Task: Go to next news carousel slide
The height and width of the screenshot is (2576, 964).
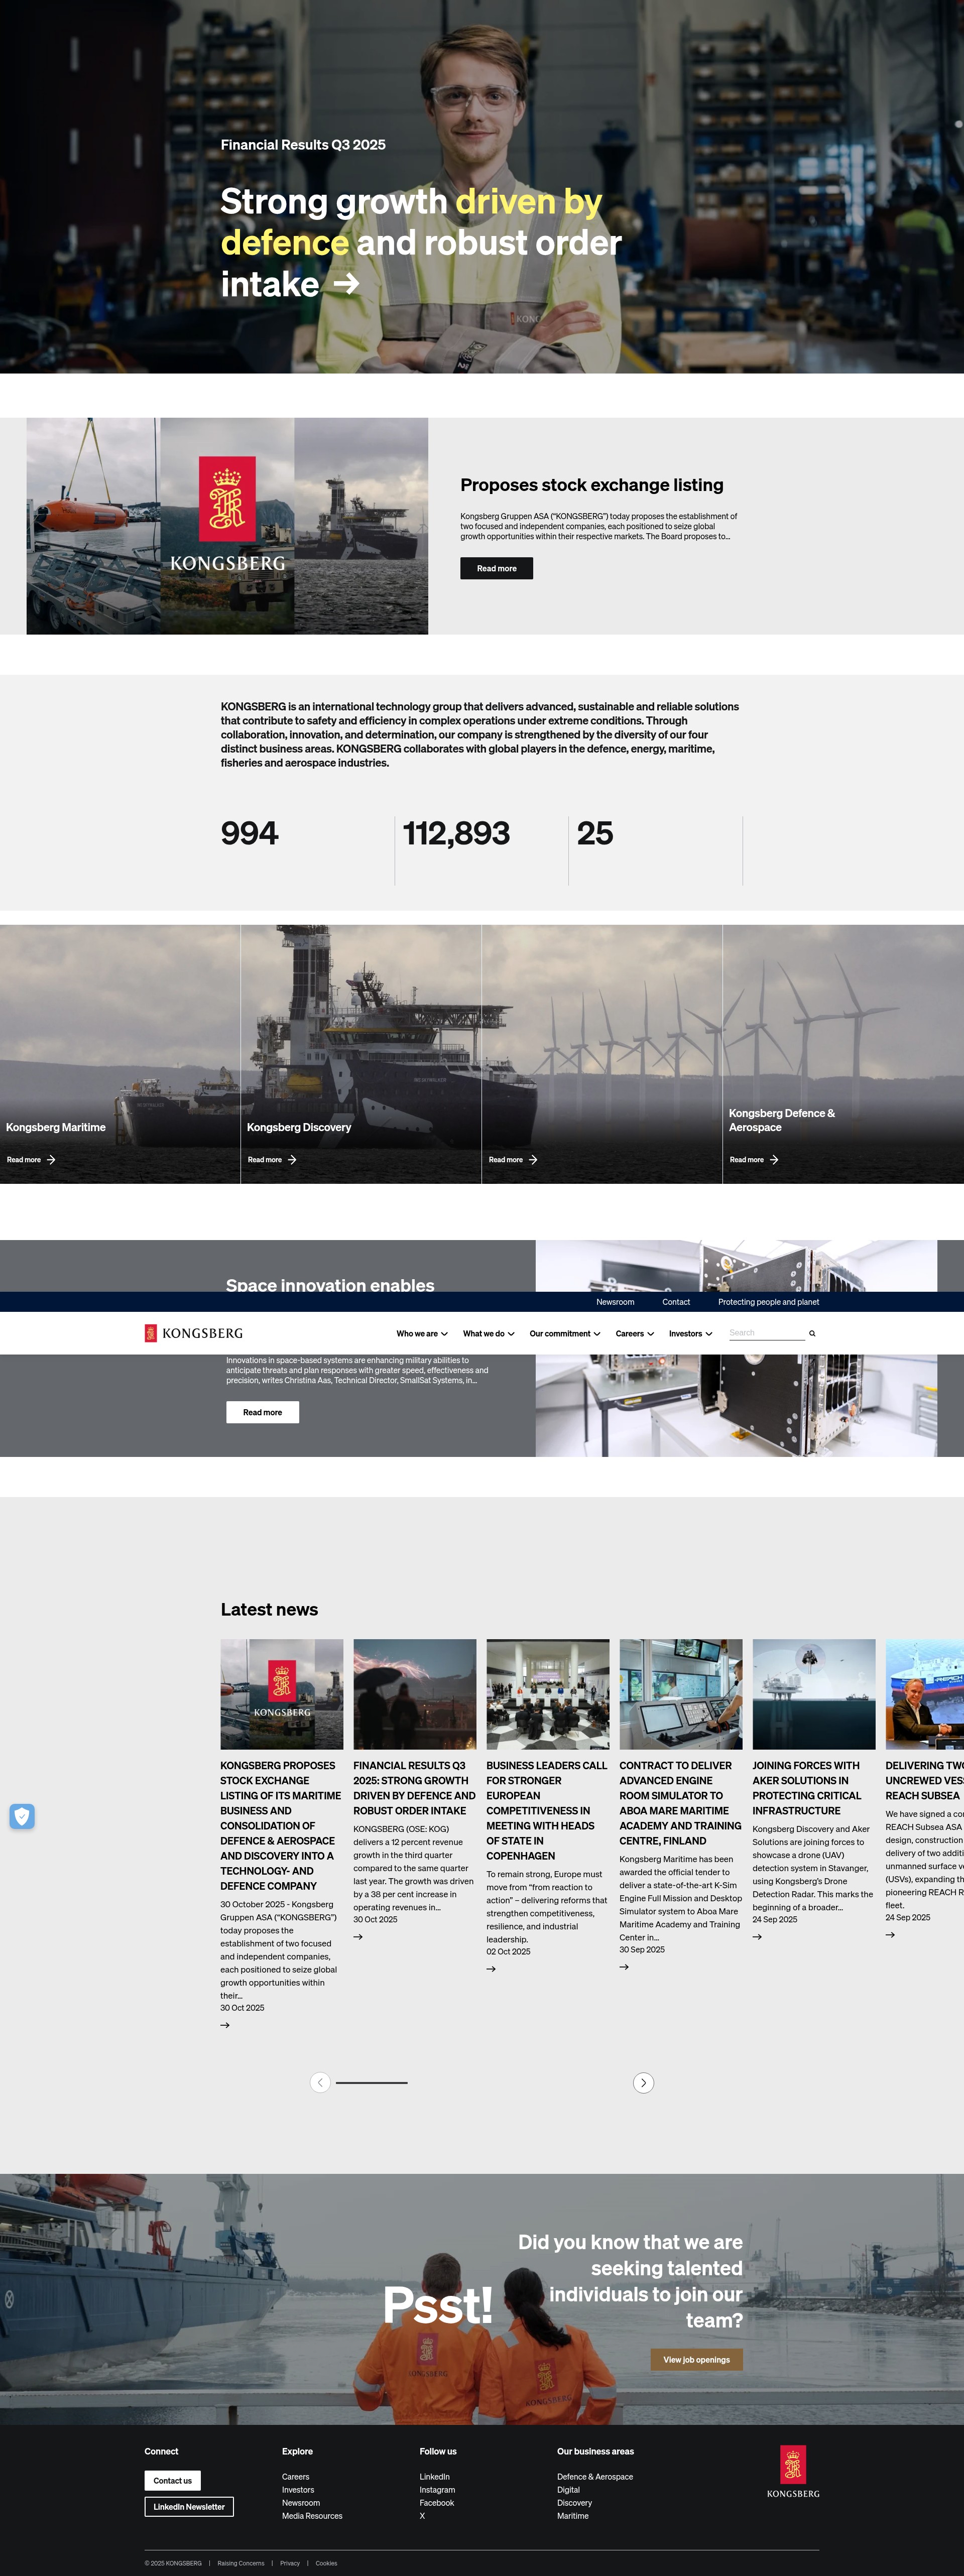Action: click(644, 2083)
